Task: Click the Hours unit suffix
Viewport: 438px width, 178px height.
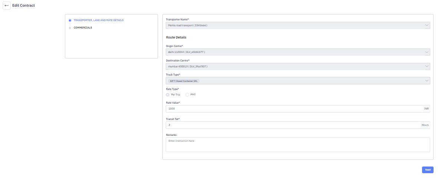Action: (x=425, y=125)
